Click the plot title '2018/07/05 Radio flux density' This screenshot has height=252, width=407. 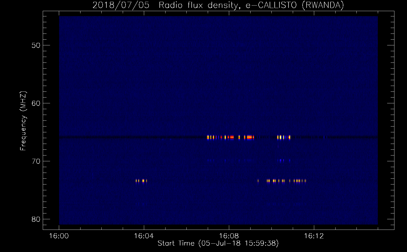click(x=166, y=5)
